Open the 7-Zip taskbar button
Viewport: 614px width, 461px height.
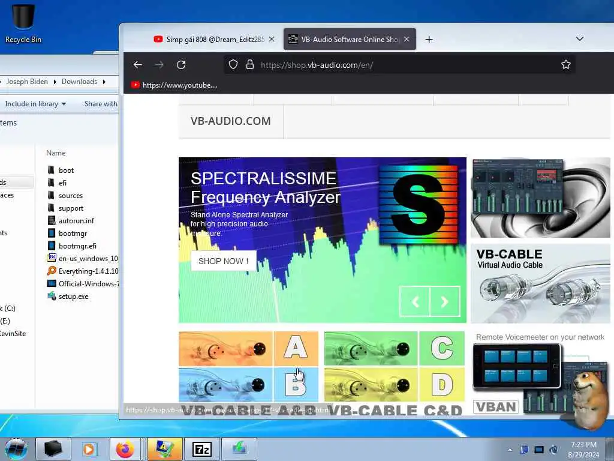tap(202, 449)
